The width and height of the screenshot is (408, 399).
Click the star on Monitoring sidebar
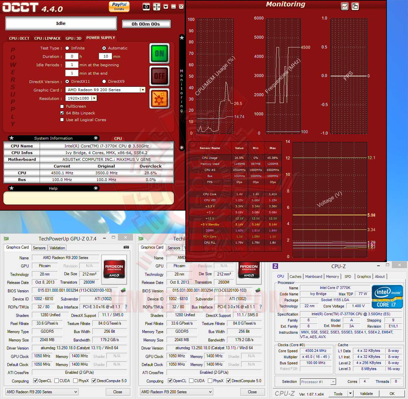tap(182, 38)
